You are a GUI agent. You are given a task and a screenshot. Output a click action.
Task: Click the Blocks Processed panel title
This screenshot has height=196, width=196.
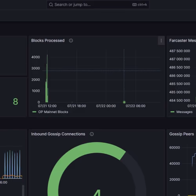coord(48,40)
